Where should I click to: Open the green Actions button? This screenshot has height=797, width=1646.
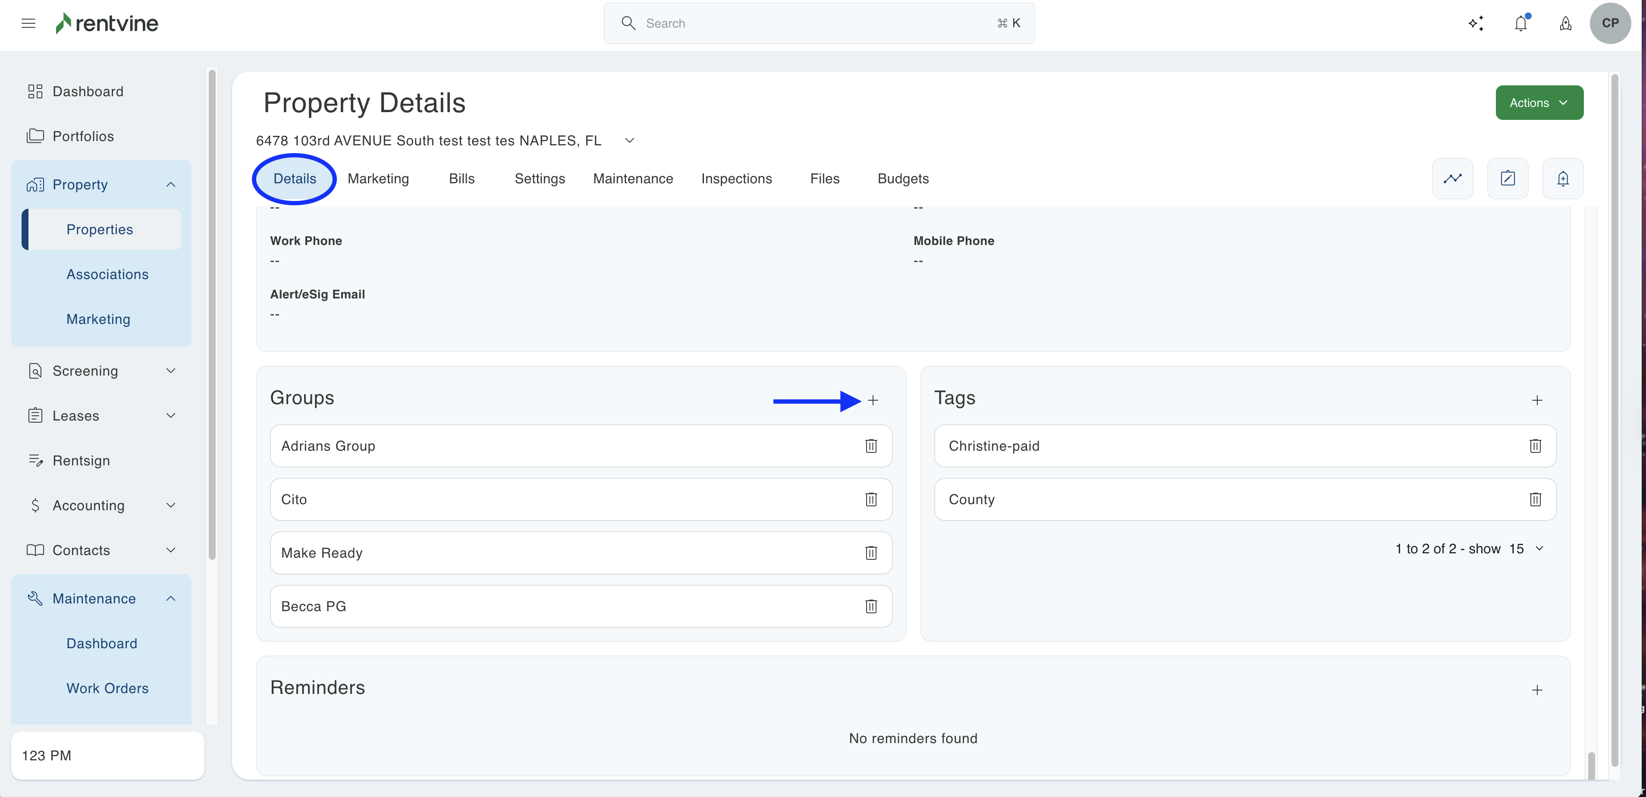click(1539, 103)
